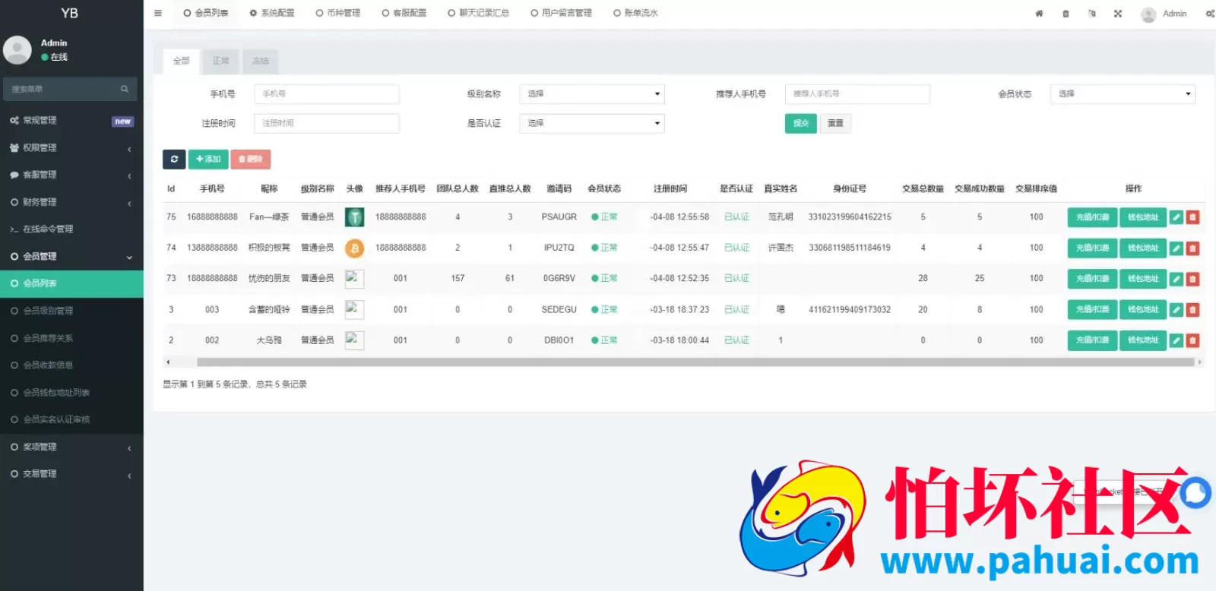Open 会员级别管理 in sidebar
The image size is (1216, 591).
pyautogui.click(x=71, y=311)
